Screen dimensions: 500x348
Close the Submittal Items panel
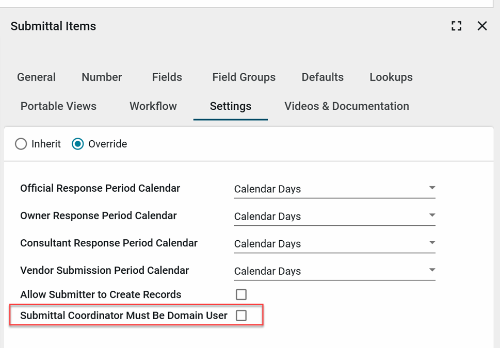click(482, 26)
